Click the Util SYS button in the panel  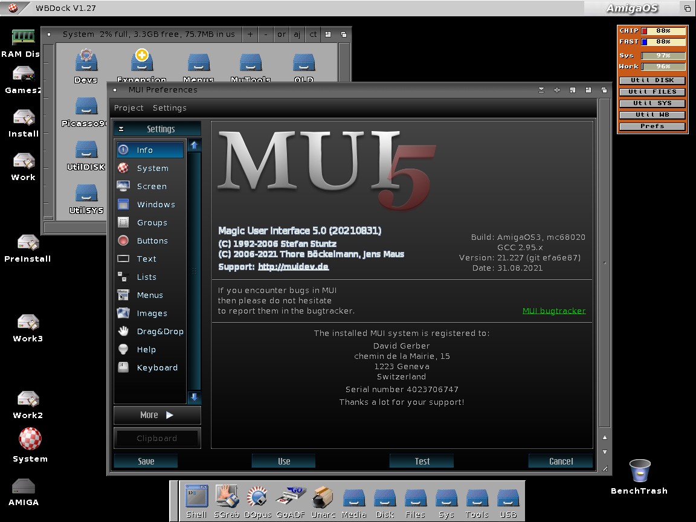point(652,103)
